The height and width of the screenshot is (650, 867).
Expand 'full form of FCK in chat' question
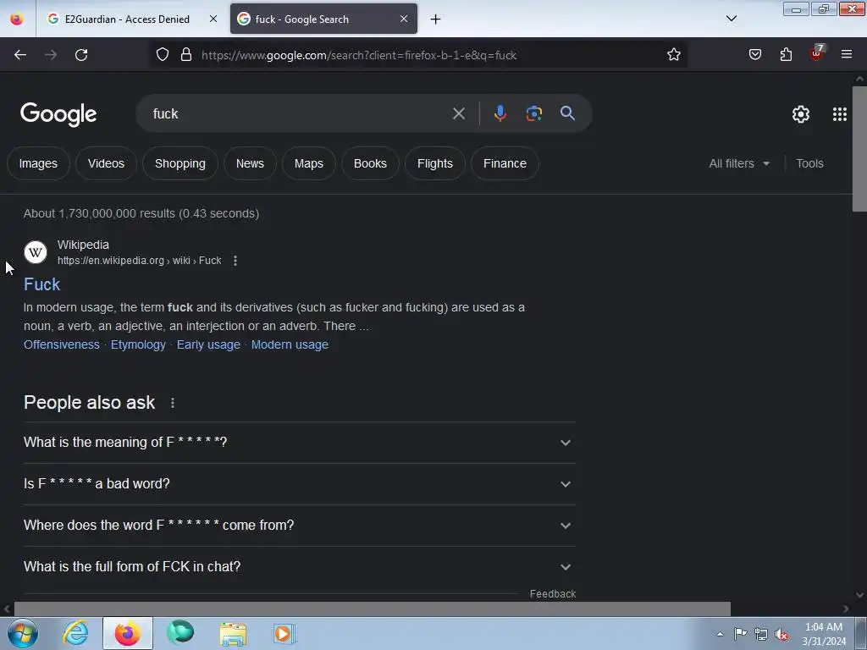pos(299,567)
